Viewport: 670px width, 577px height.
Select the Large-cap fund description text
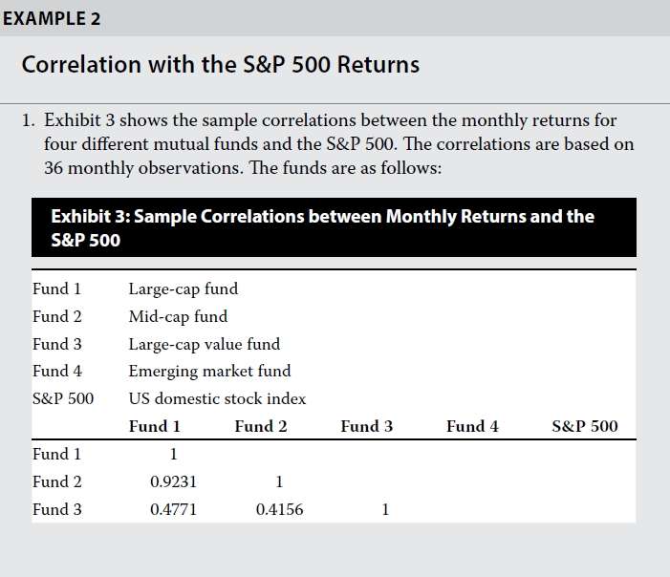pos(184,289)
